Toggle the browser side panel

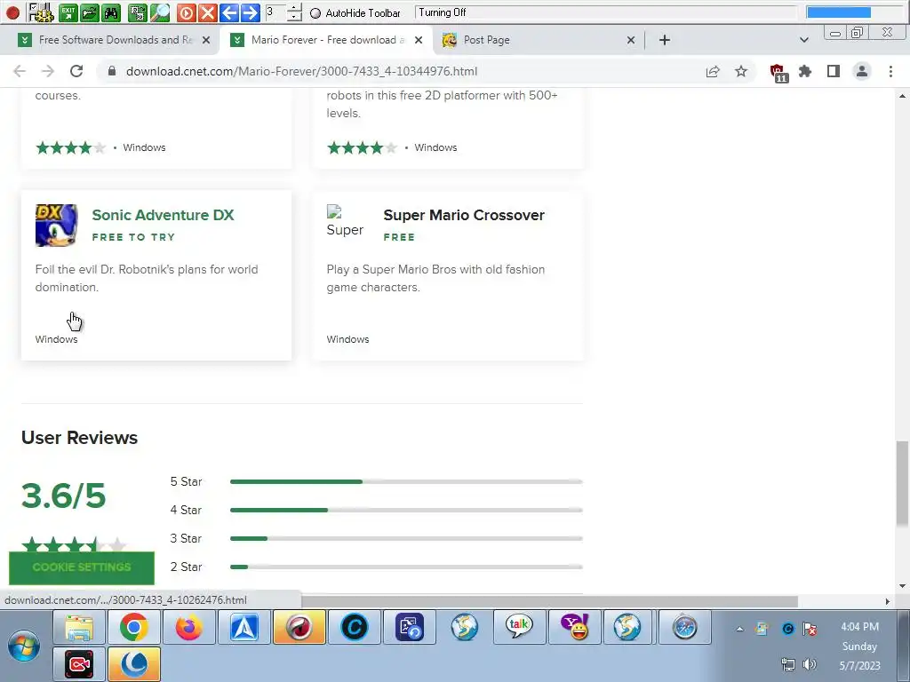pyautogui.click(x=834, y=71)
